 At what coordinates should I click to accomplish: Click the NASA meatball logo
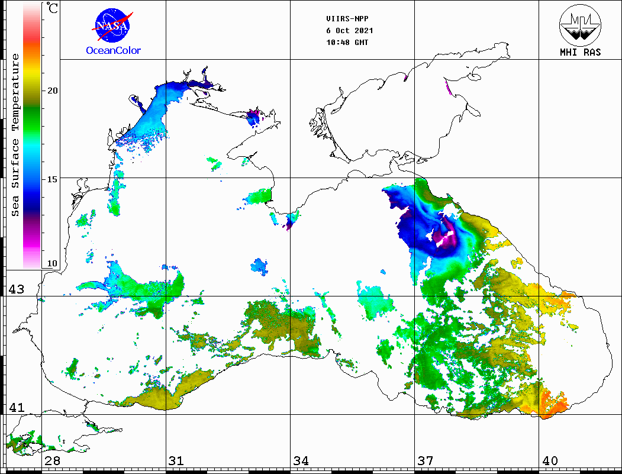[x=112, y=26]
